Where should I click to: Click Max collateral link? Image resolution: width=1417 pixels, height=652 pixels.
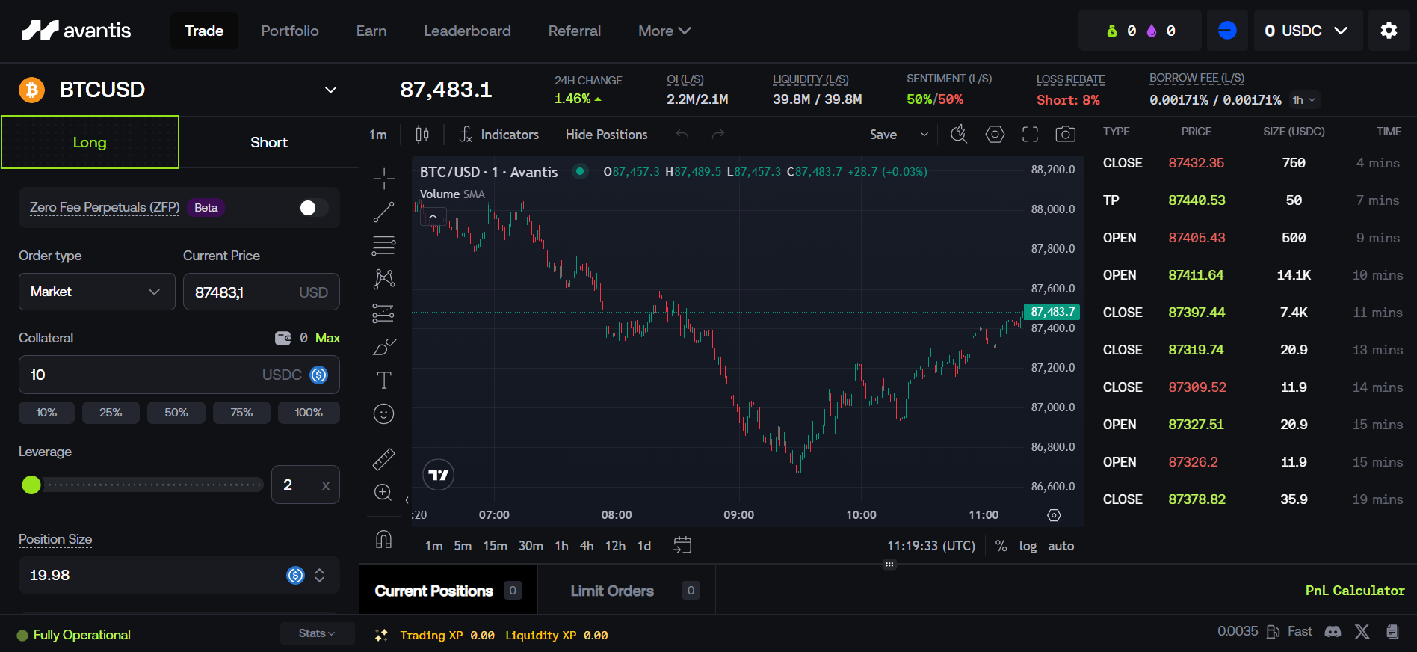(327, 338)
